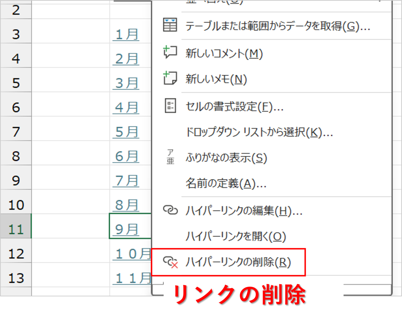Click the format cells icon
402x325 pixels.
pyautogui.click(x=170, y=106)
